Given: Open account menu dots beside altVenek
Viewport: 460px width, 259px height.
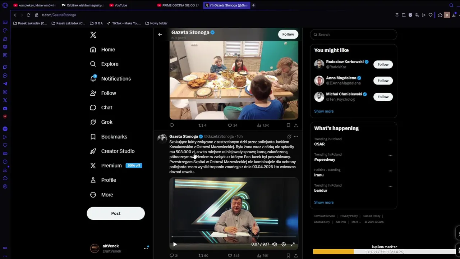Looking at the screenshot, I should [x=146, y=248].
